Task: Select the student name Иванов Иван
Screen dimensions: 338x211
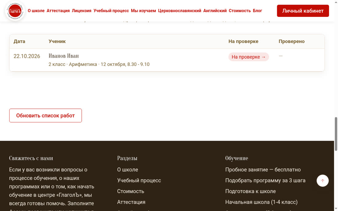Action: click(64, 56)
